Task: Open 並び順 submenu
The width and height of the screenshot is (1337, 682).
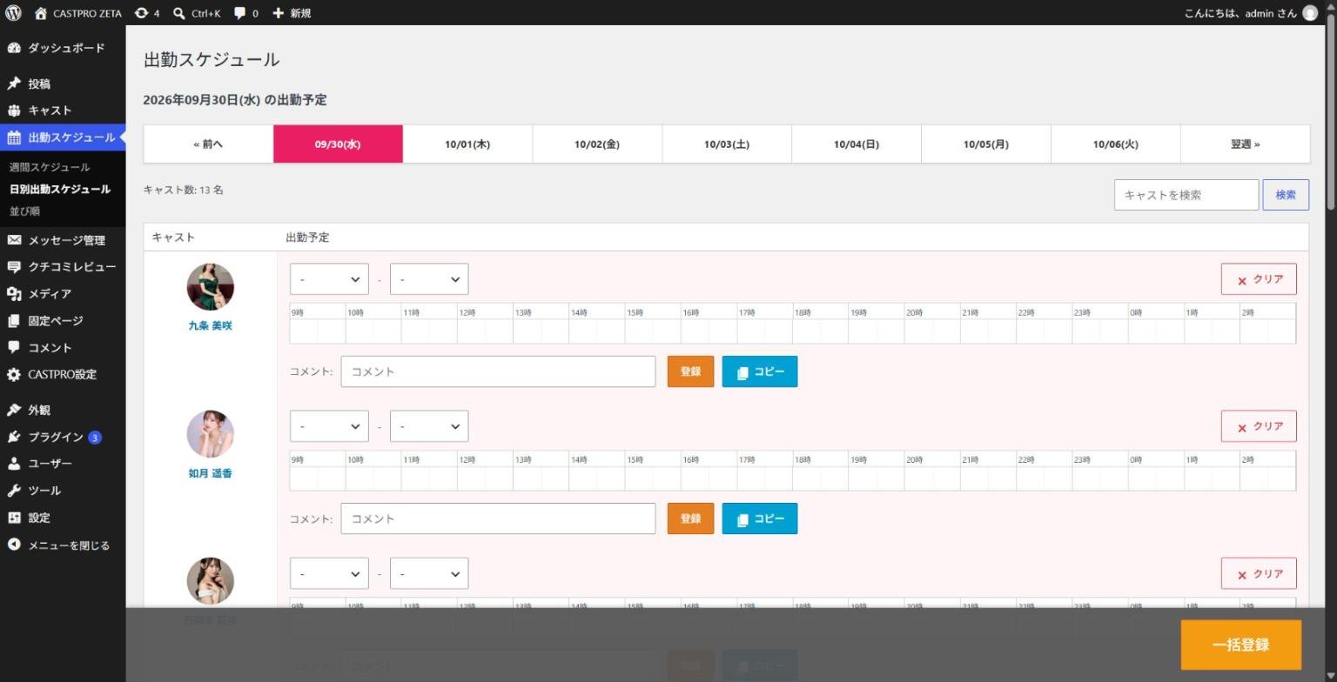Action: click(x=24, y=211)
